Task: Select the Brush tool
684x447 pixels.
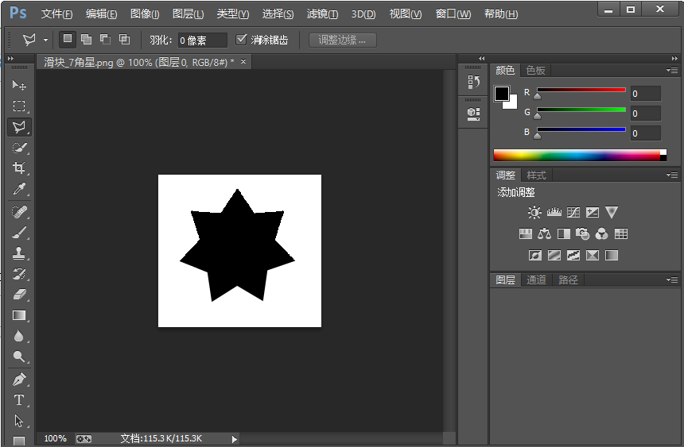Action: (x=19, y=233)
